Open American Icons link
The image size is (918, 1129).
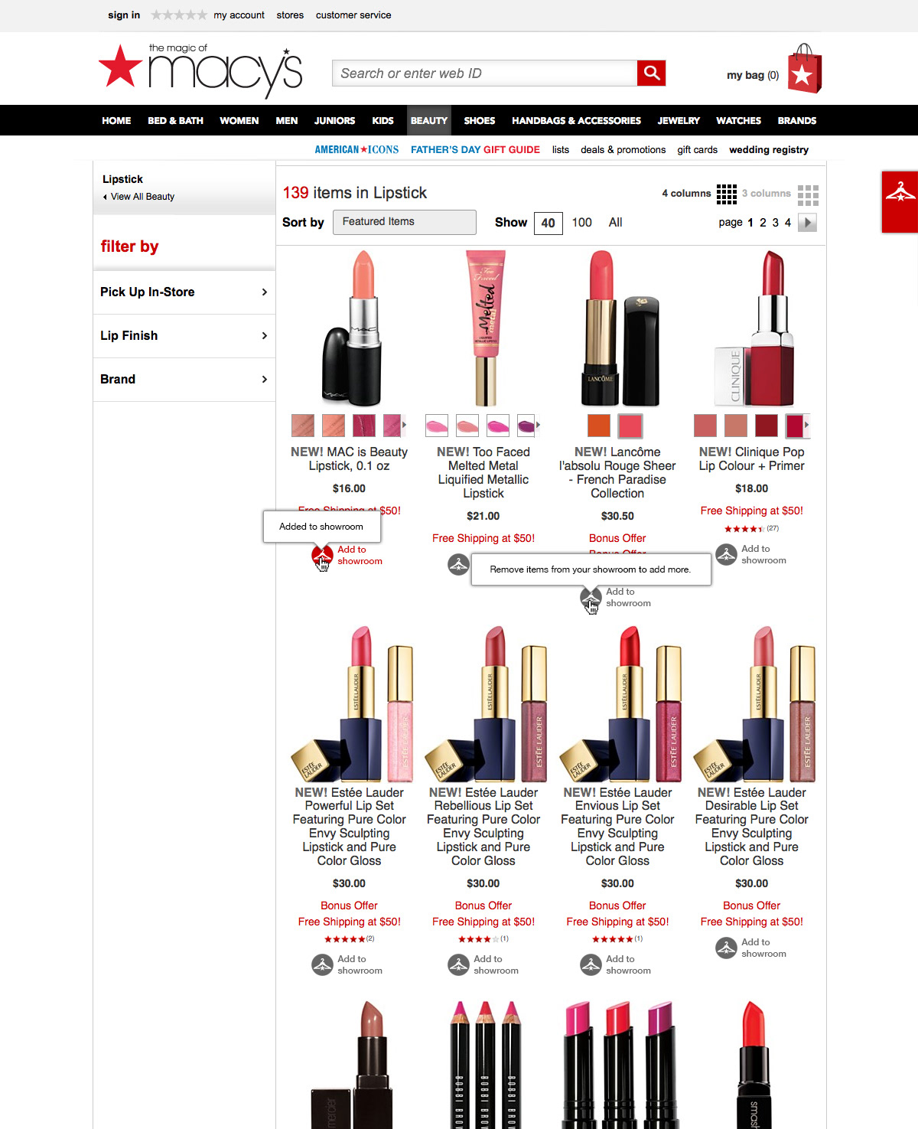coord(356,149)
